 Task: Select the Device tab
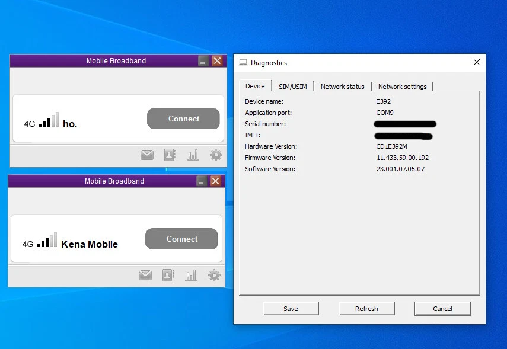coord(255,86)
